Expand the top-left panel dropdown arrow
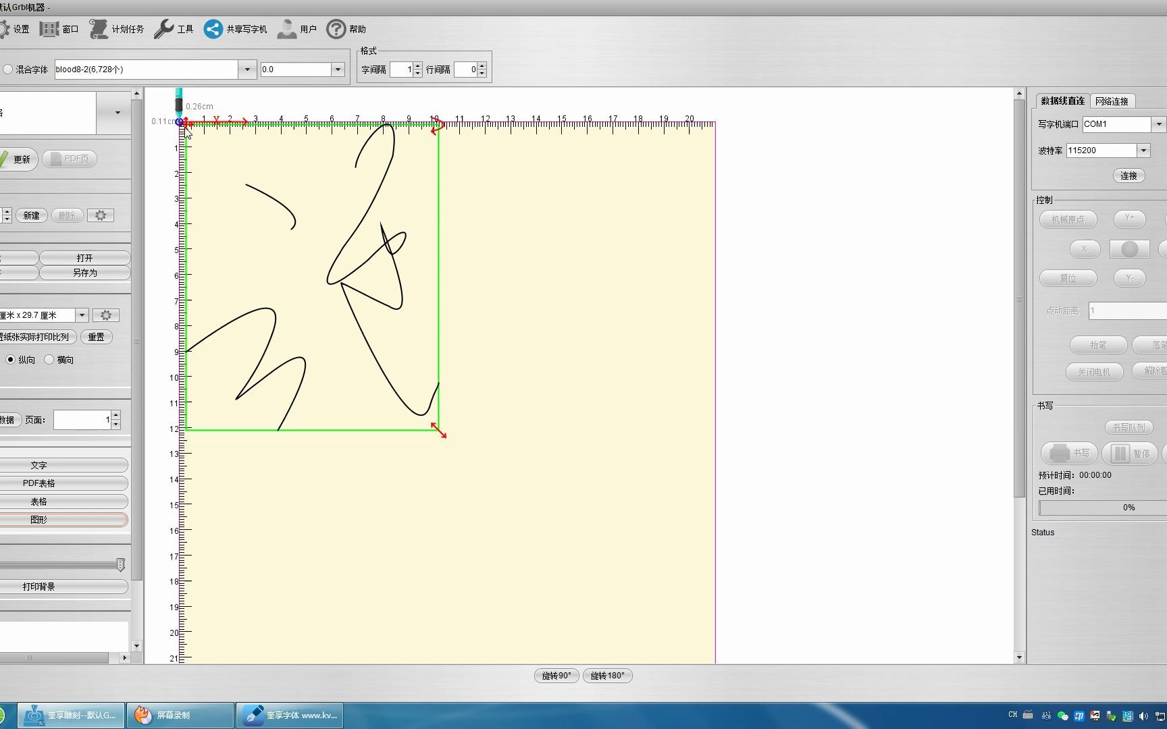Screen dimensions: 1167x729 (118, 113)
